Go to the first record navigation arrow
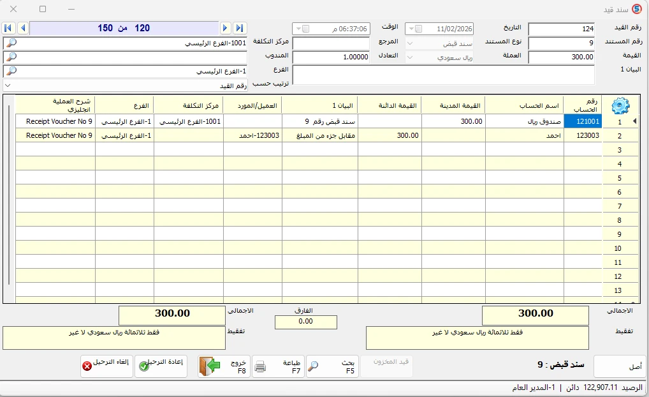649x397 pixels. (8, 28)
